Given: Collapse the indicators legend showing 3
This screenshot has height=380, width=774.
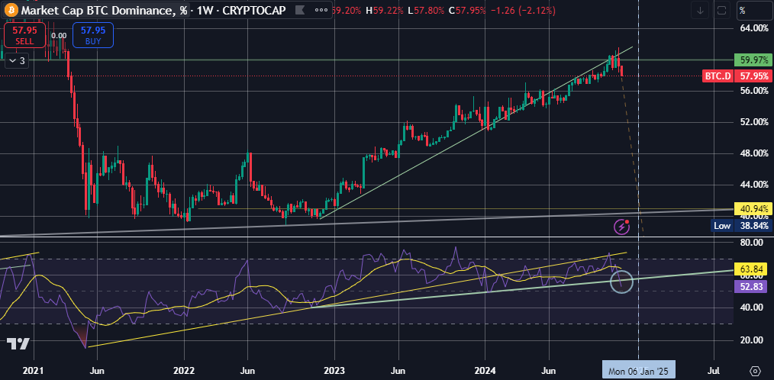Looking at the screenshot, I should pos(16,61).
